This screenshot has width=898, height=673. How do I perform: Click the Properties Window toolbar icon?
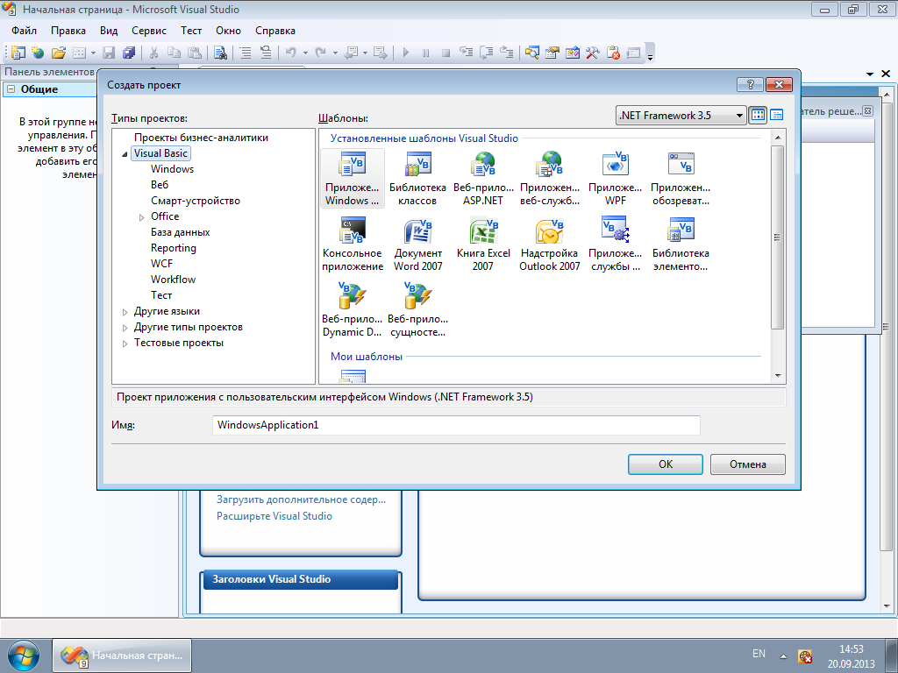pos(552,53)
